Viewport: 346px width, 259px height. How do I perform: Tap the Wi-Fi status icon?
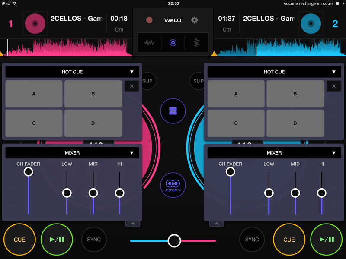coord(15,3)
